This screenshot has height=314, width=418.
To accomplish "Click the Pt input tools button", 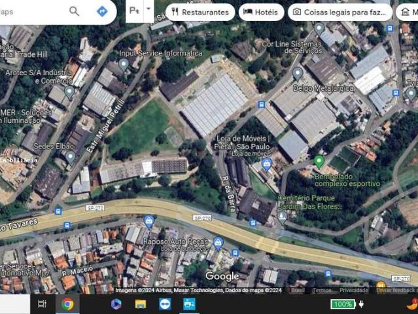I will pyautogui.click(x=134, y=10).
